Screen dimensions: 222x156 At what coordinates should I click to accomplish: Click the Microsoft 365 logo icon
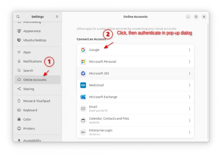[x=83, y=73]
